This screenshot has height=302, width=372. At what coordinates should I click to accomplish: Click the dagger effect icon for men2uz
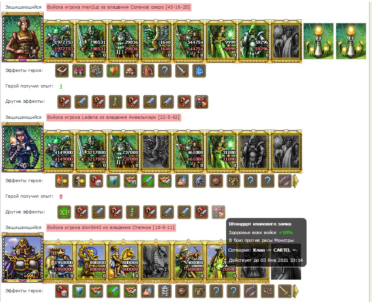pyautogui.click(x=182, y=71)
